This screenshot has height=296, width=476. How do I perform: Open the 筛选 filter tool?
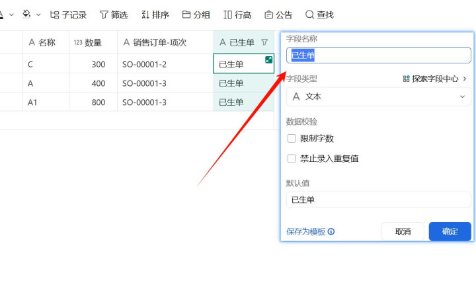point(114,15)
